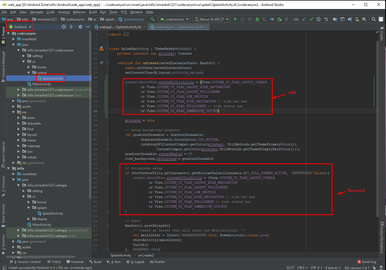386x270 pixels.
Task: Switch to the webapp SplashActivity.kt tab
Action: coord(120,27)
